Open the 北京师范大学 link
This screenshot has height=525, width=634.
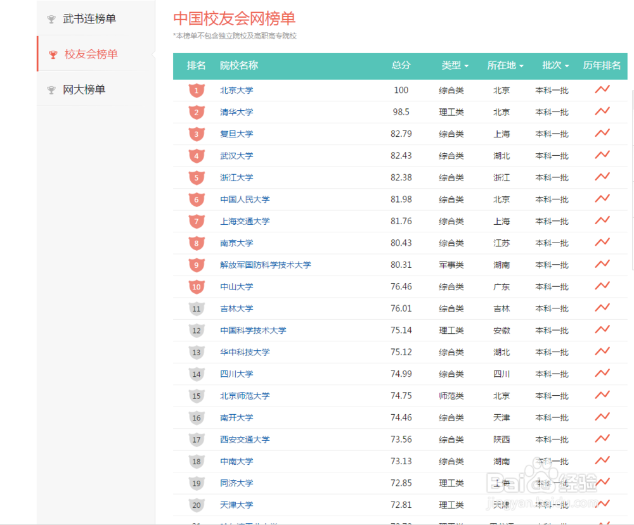245,396
